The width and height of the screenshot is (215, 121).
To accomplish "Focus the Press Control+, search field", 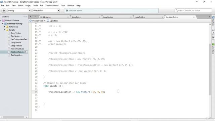I will tap(193, 10).
